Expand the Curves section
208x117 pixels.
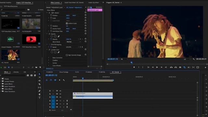click(x=48, y=63)
